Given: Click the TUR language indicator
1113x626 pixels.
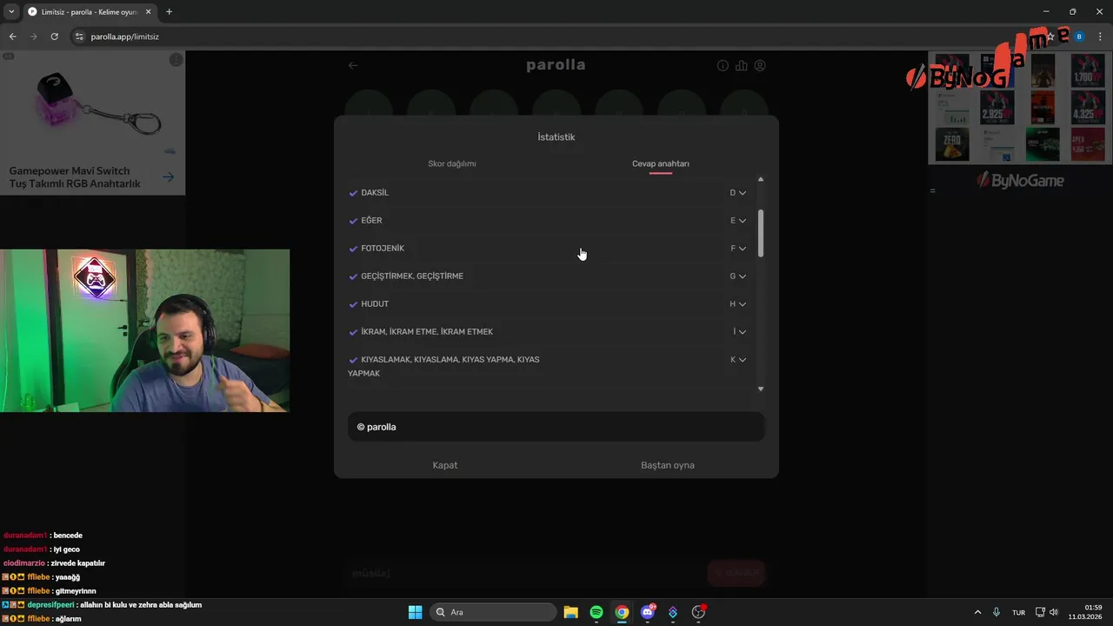Looking at the screenshot, I should pyautogui.click(x=1018, y=613).
